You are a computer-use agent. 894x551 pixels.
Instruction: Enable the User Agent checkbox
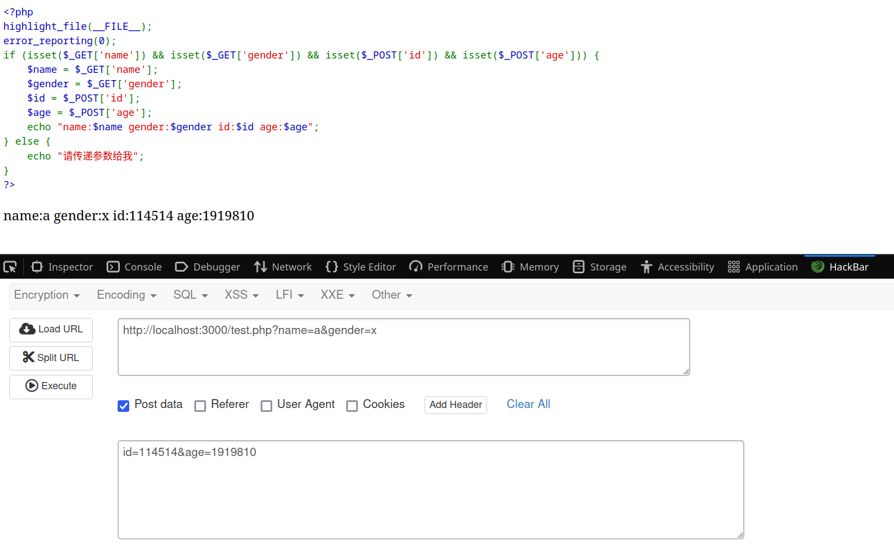click(x=267, y=406)
